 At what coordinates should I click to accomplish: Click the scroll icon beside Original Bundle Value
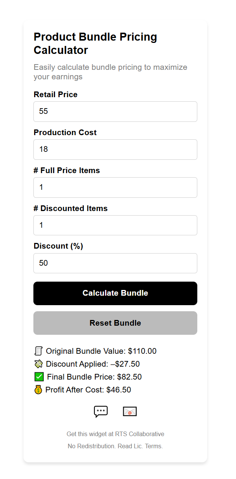tap(38, 351)
